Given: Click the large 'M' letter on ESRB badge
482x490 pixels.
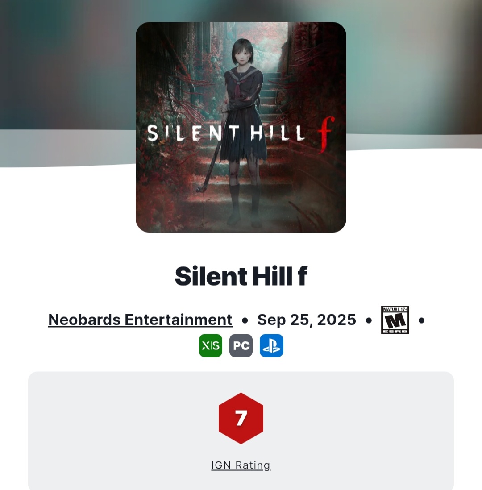Looking at the screenshot, I should pyautogui.click(x=395, y=321).
